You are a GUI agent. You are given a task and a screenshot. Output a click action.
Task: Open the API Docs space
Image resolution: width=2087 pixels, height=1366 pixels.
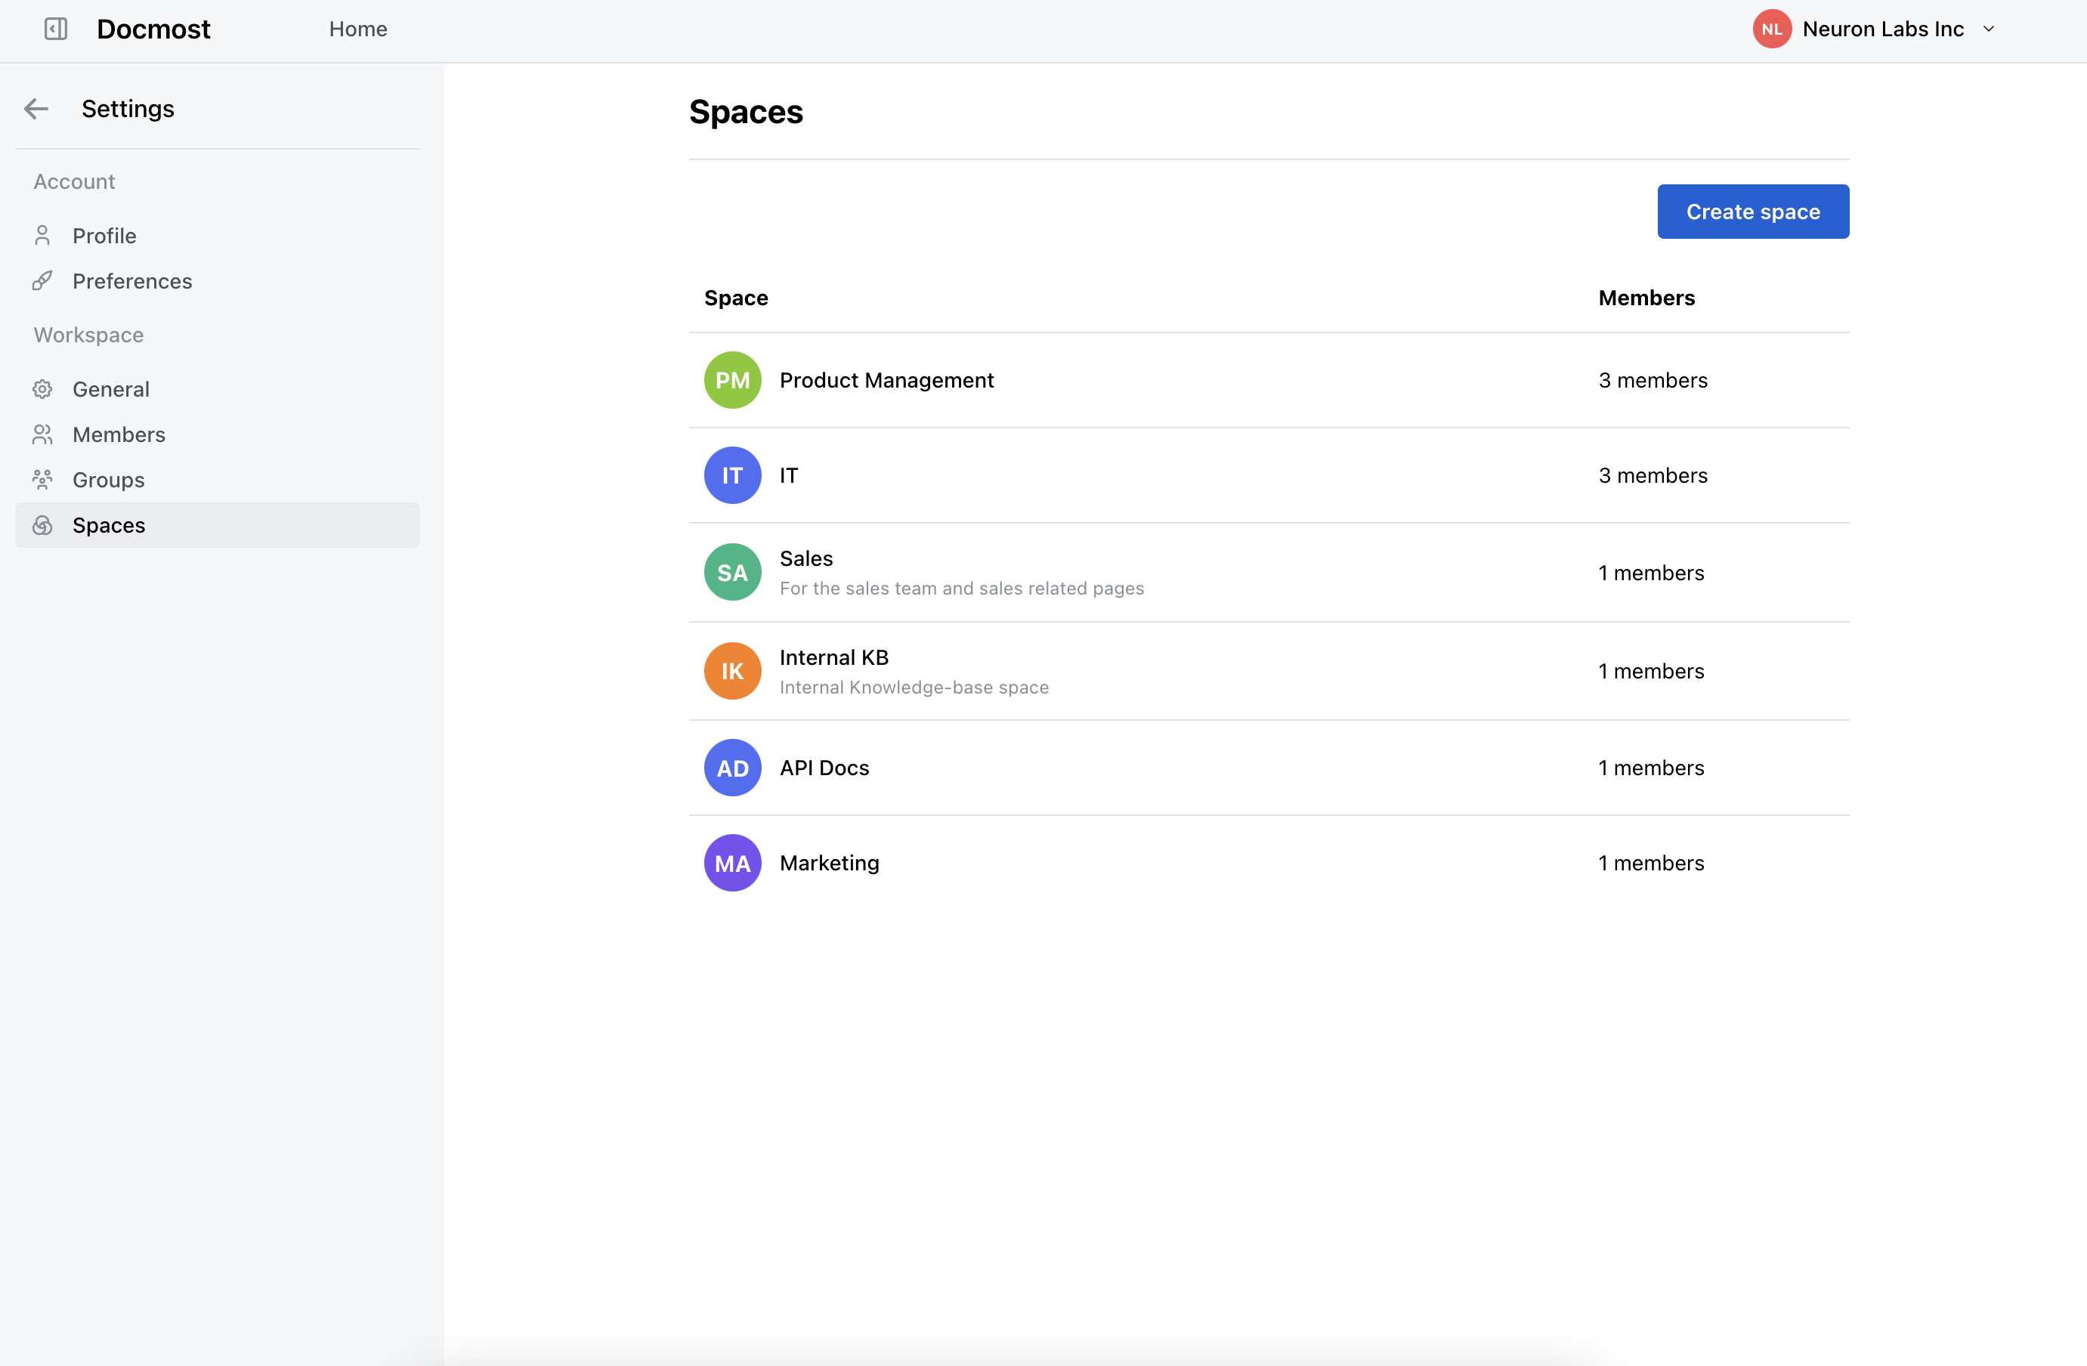[x=1269, y=768]
